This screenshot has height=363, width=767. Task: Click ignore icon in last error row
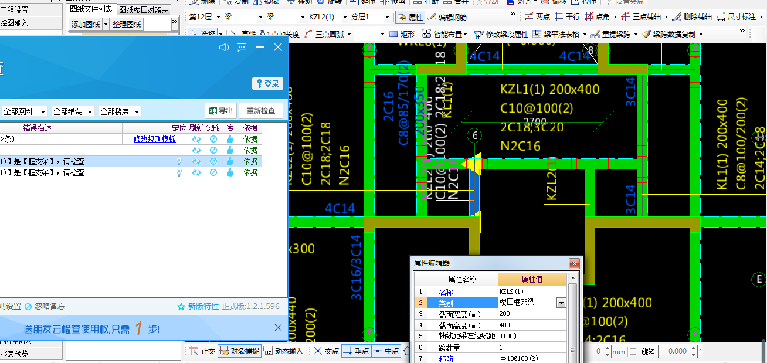click(x=213, y=172)
